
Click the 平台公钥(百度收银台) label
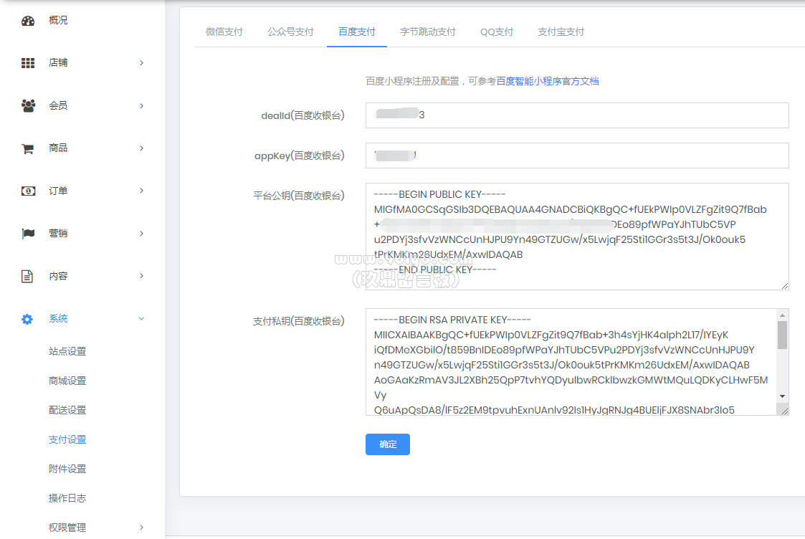(299, 196)
